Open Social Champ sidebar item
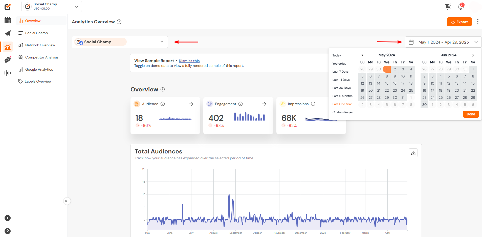The width and height of the screenshot is (482, 237). 42,33
